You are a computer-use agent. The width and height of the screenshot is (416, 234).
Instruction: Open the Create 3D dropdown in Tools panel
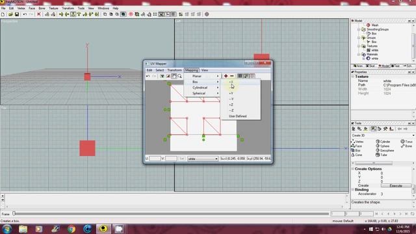click(x=413, y=136)
